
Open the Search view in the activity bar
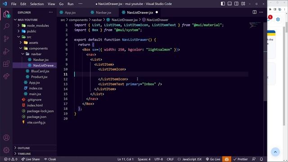pos(6,26)
